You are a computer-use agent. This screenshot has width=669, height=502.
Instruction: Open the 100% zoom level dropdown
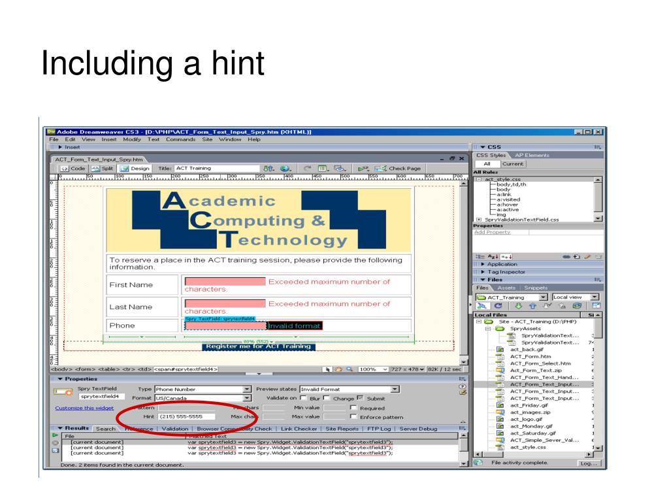373,369
